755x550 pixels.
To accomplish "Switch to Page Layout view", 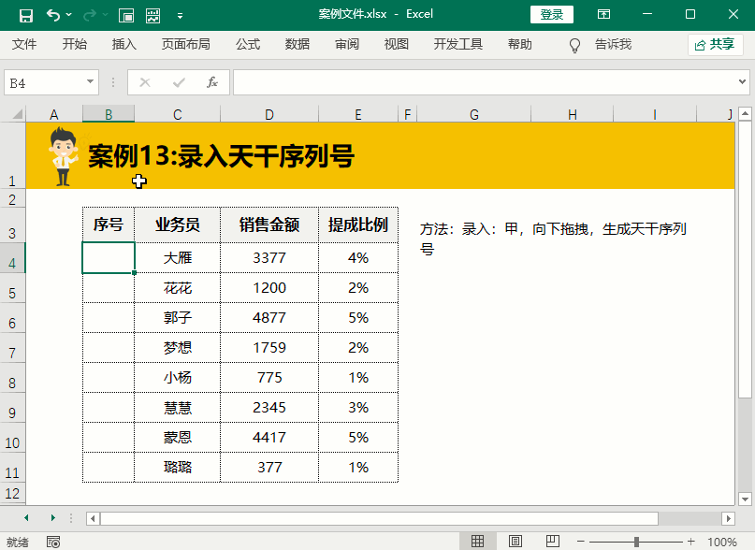I will [515, 542].
